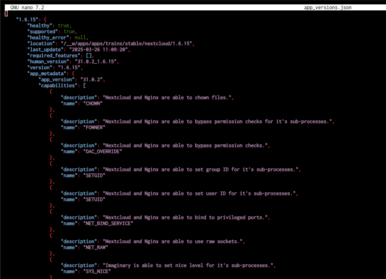Click the human_version value 31.0.2_1.6.15
The height and width of the screenshot is (279, 386).
point(96,62)
